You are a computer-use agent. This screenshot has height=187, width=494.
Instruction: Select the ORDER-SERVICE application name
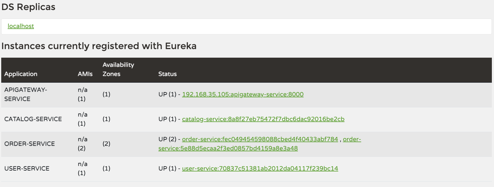(30, 144)
